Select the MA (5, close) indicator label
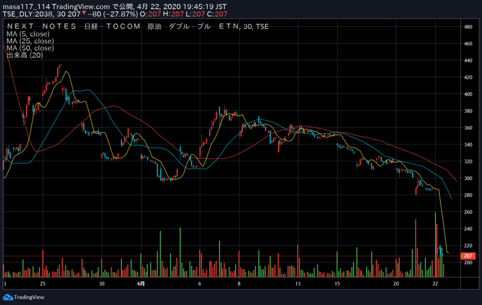 (28, 34)
